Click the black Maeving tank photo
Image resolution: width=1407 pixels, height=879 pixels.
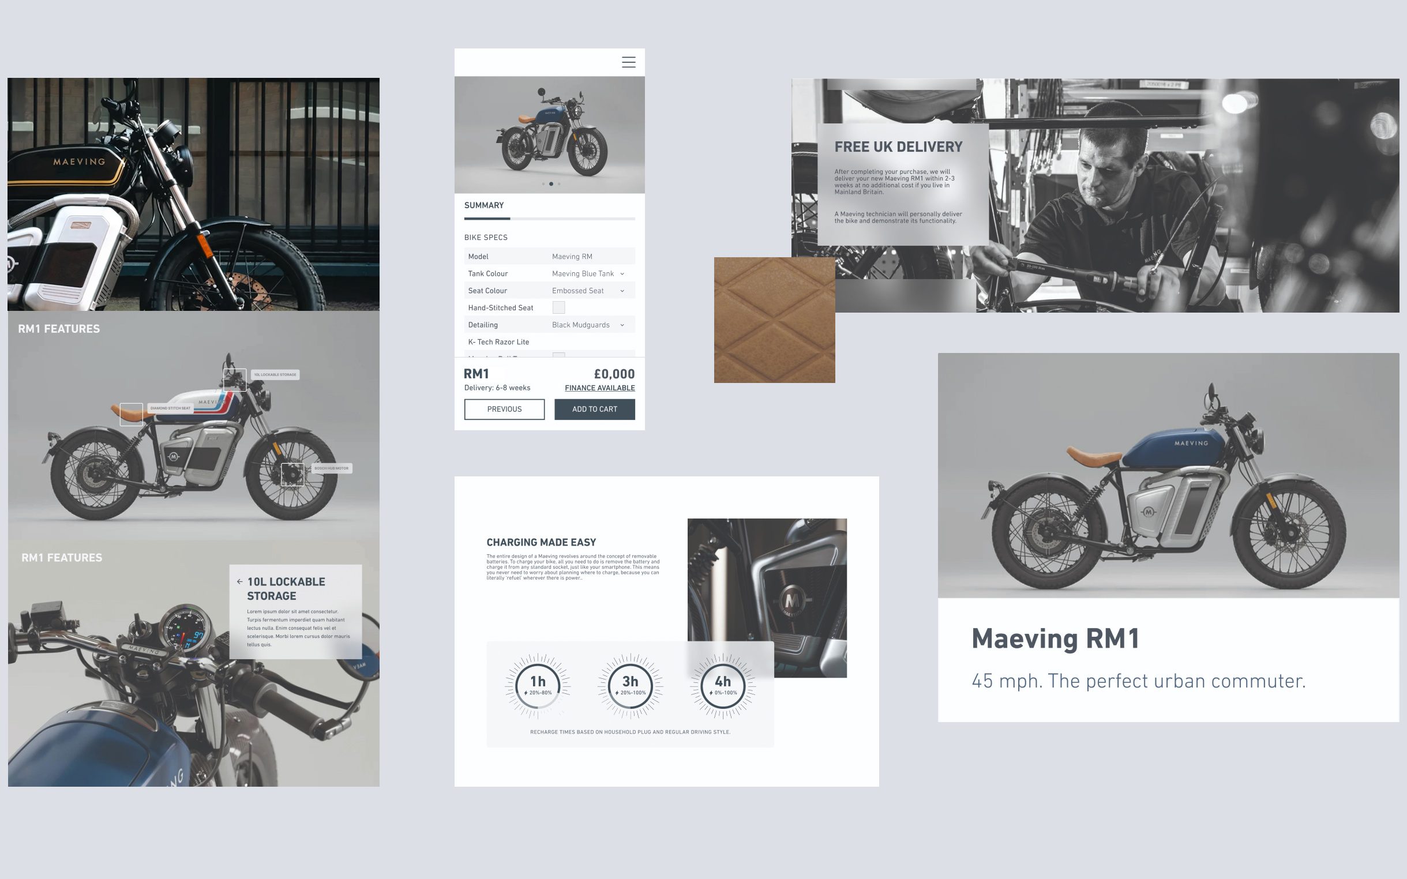pyautogui.click(x=194, y=194)
